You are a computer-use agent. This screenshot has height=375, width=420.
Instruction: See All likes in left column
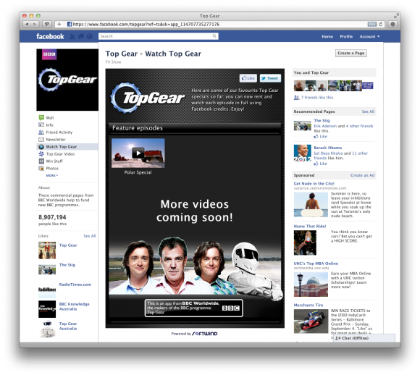pos(90,236)
